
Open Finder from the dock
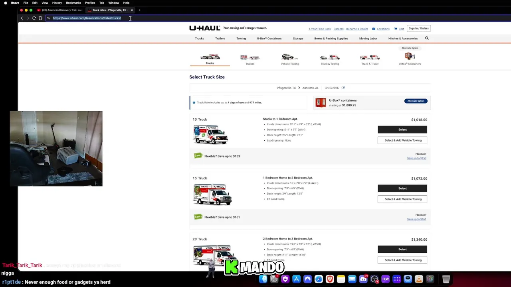(x=263, y=279)
